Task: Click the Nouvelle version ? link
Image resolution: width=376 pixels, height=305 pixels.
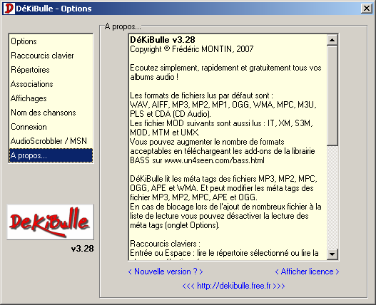Action: [x=166, y=272]
